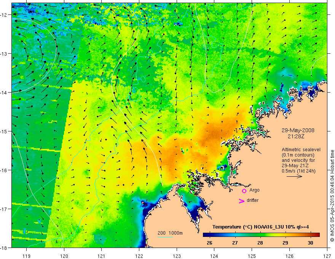Click latitude axis label -12
This screenshot has height=259, width=335.
tap(4, 15)
